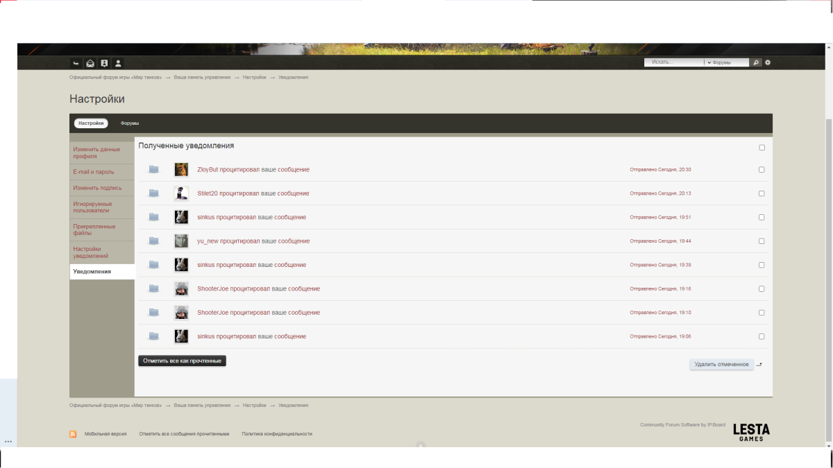Screen dimensions: 833x468
Task: Click folder icon in ZloyBut notification row
Action: (x=153, y=169)
